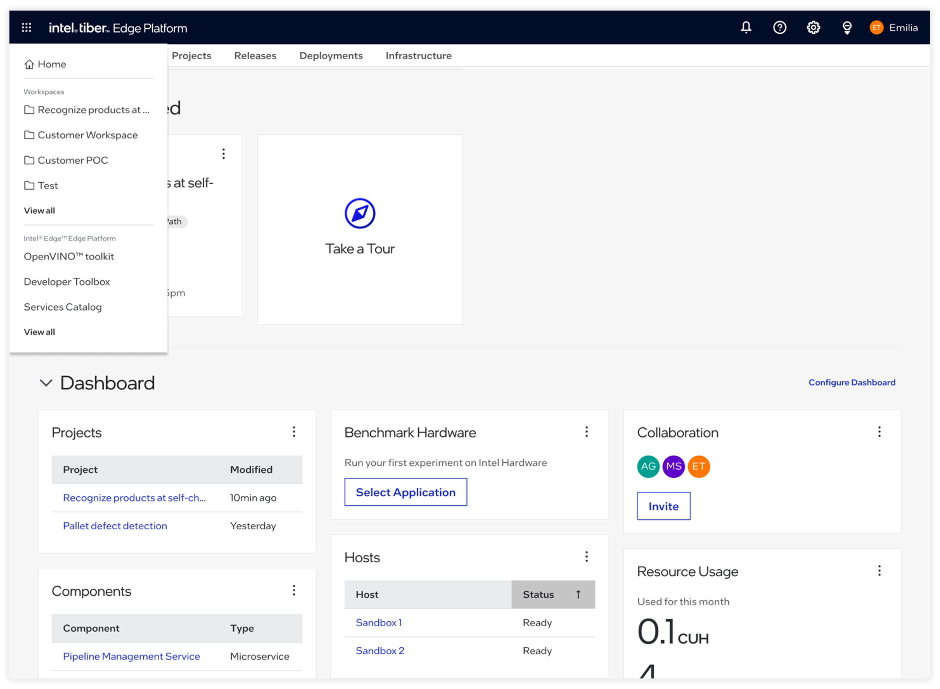Viewport: 940px width, 689px height.
Task: Open the Hosts widget options menu
Action: [586, 557]
